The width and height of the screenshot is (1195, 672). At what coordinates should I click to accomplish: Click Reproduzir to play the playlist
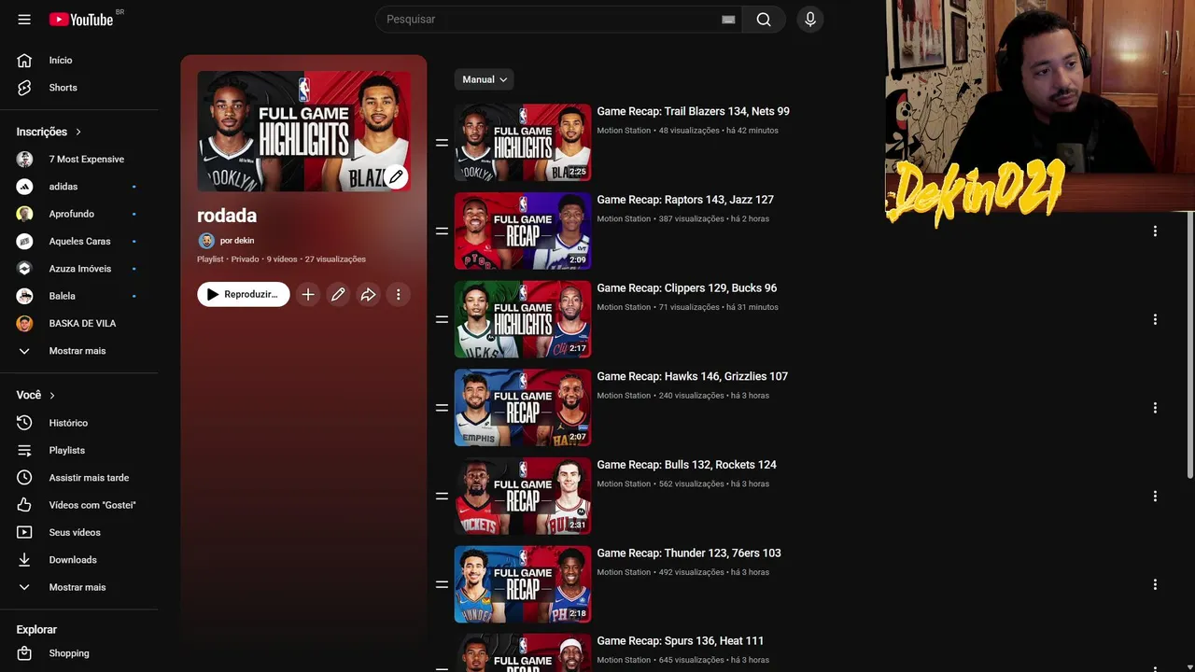coord(244,294)
